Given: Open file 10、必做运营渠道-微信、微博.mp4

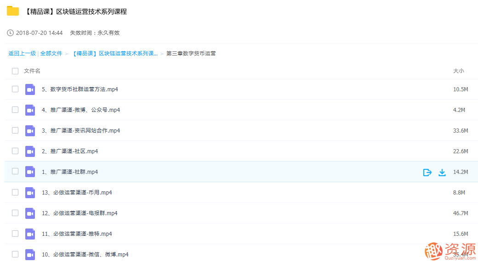Looking at the screenshot, I should point(85,254).
